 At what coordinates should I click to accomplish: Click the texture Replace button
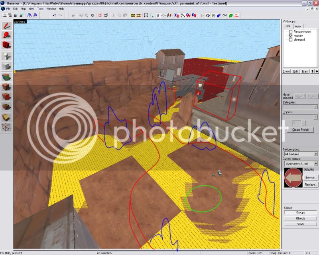point(311,184)
